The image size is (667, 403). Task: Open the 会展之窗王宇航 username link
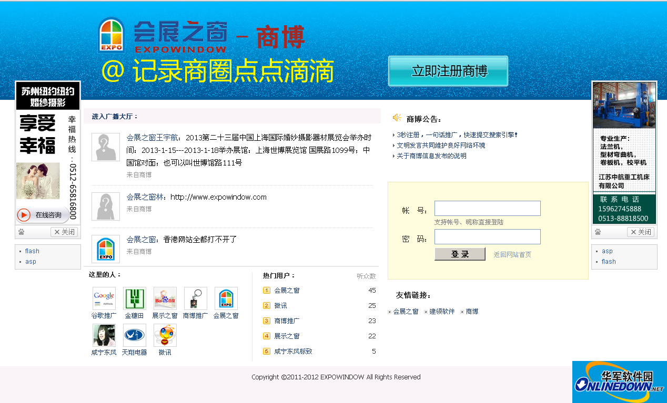point(151,138)
